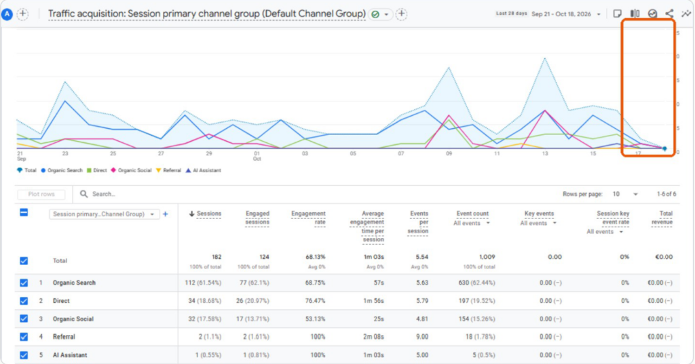Uncheck the Direct row checkbox

(x=24, y=301)
